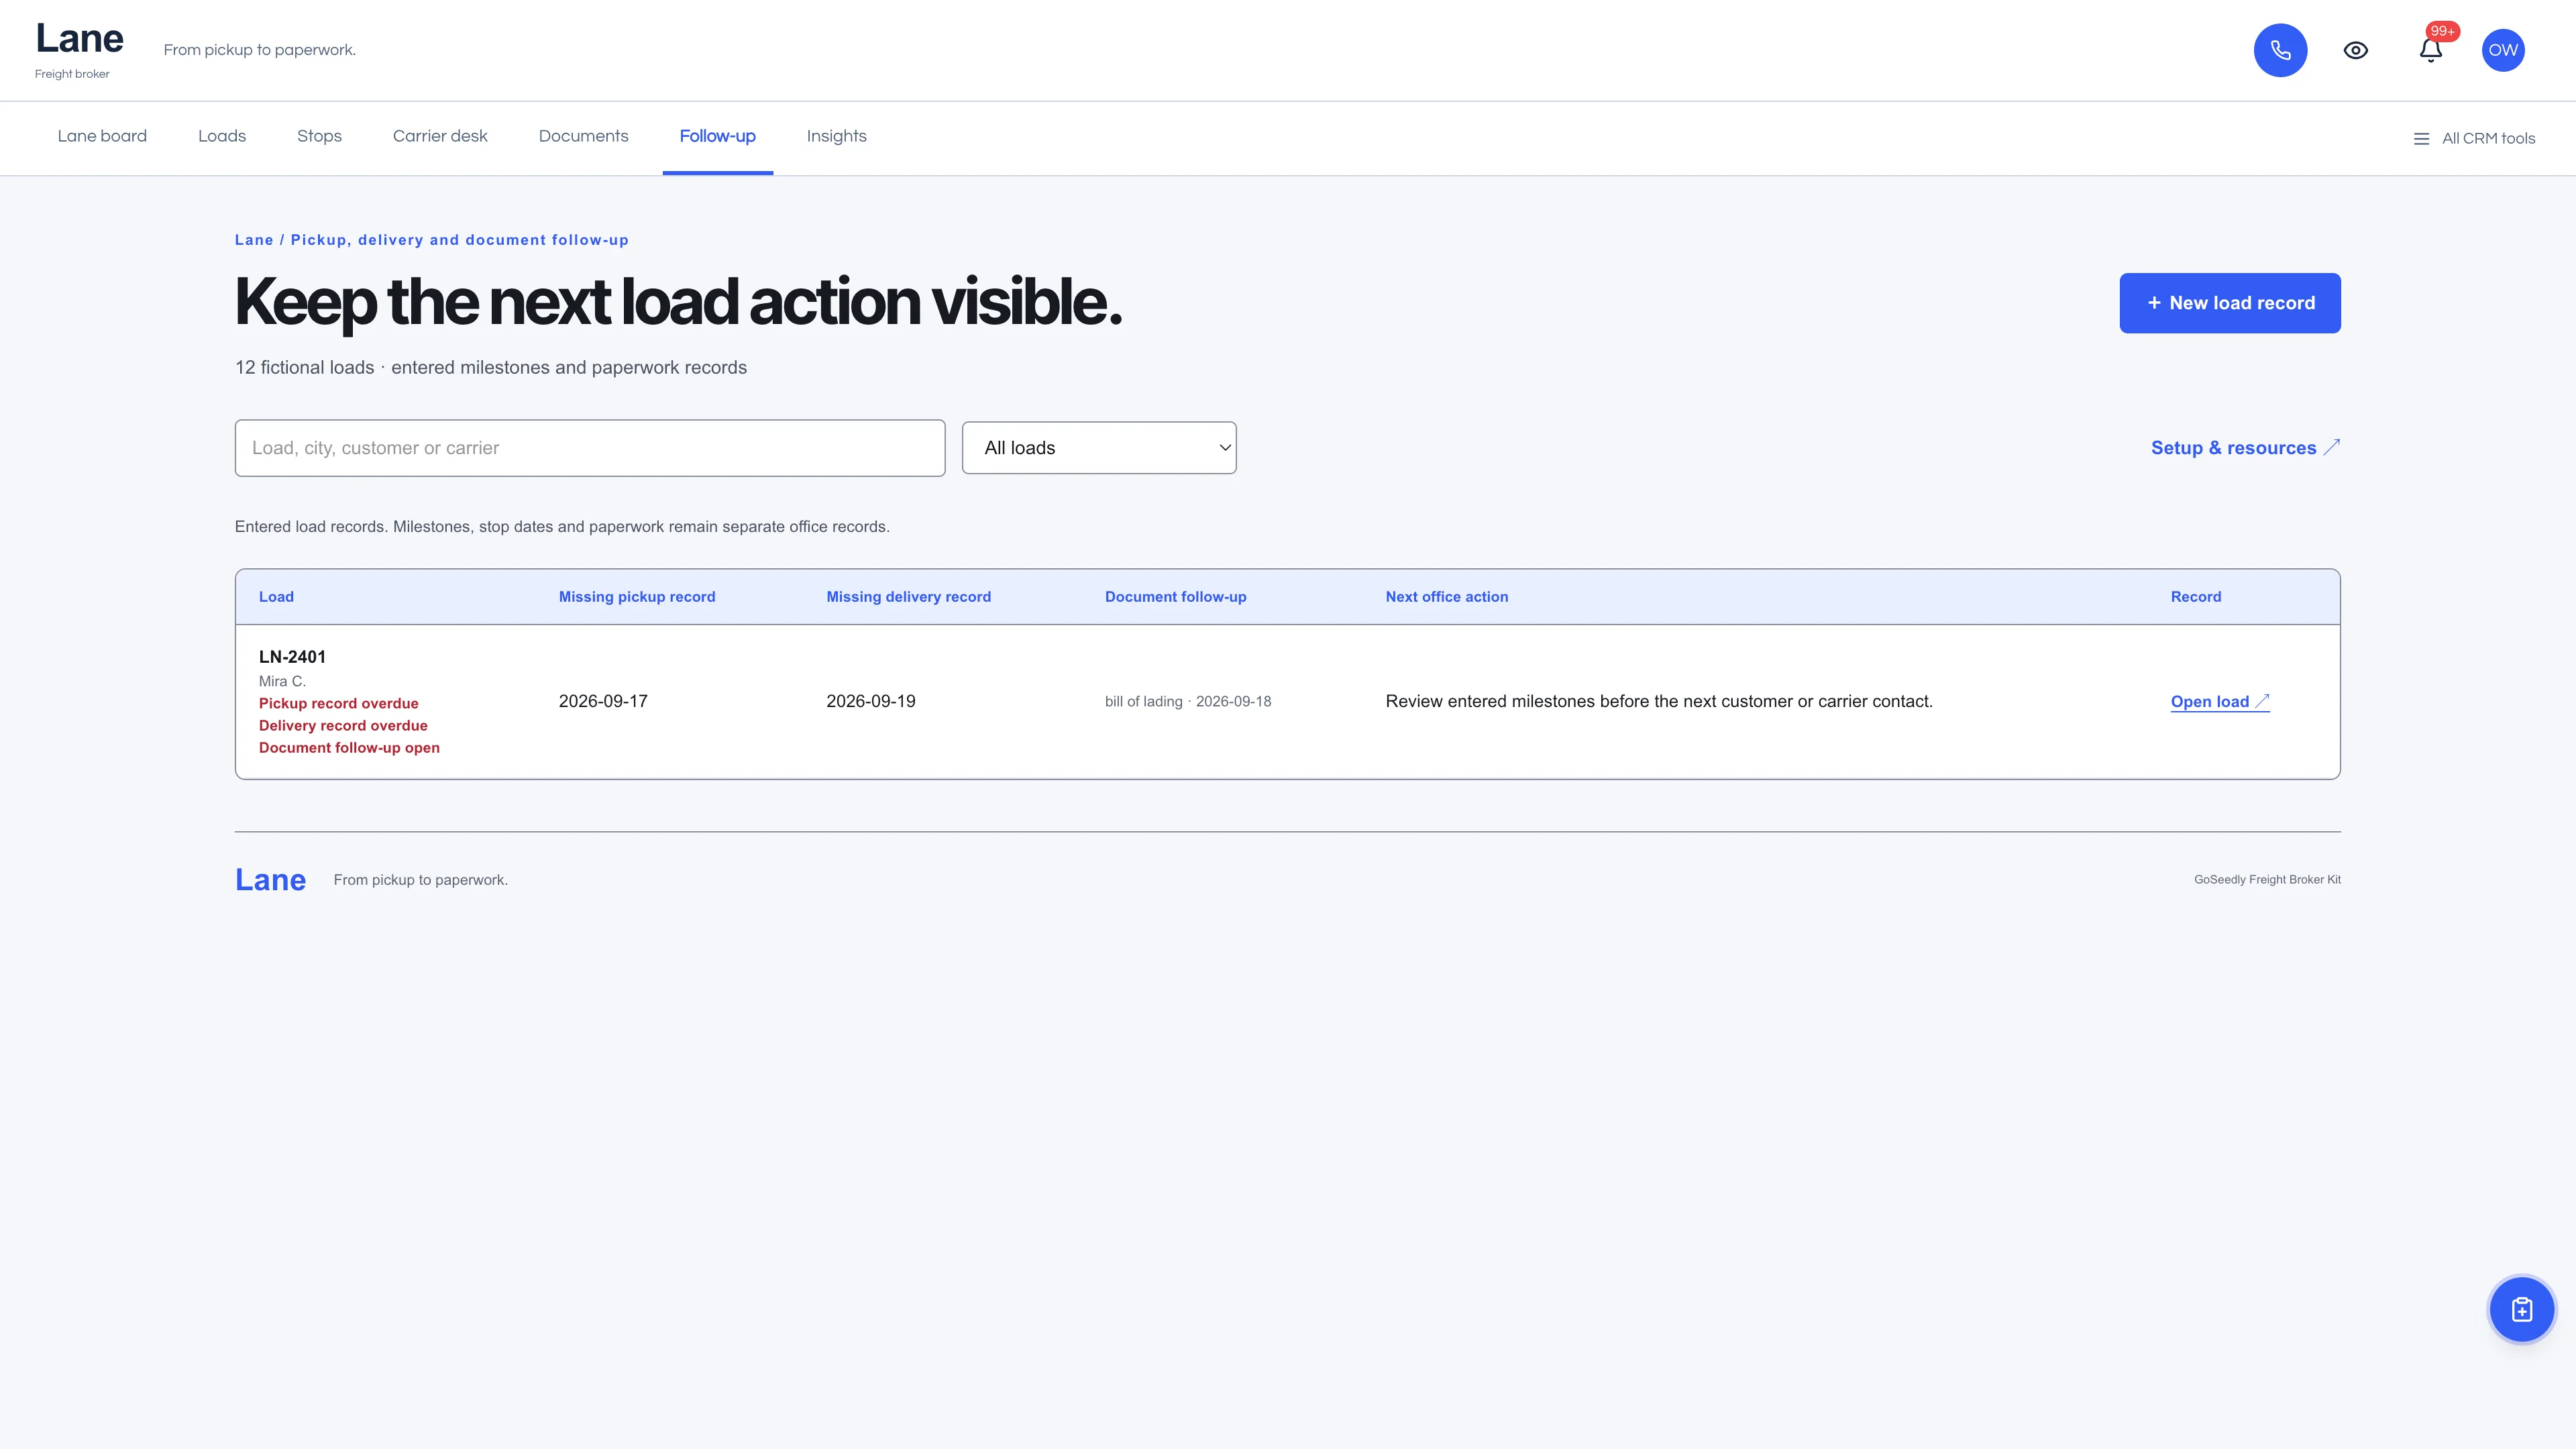Click the Delivery record overdue warning
The width and height of the screenshot is (2576, 1449).
click(343, 725)
